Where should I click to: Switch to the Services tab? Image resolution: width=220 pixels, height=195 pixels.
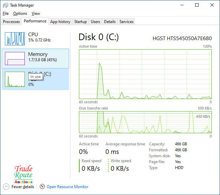coord(127,22)
